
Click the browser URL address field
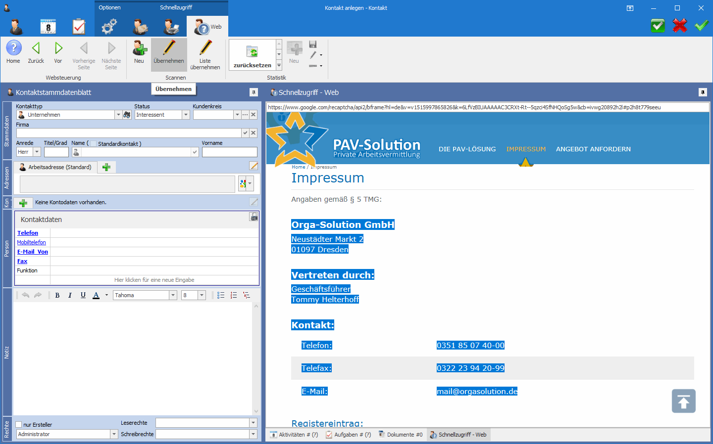coord(488,107)
